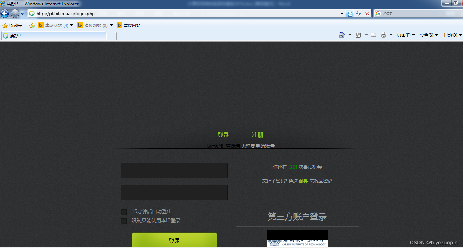Viewport: 463px width, 249px height.
Task: Click the Read Mail envelope icon
Action: pos(373,35)
